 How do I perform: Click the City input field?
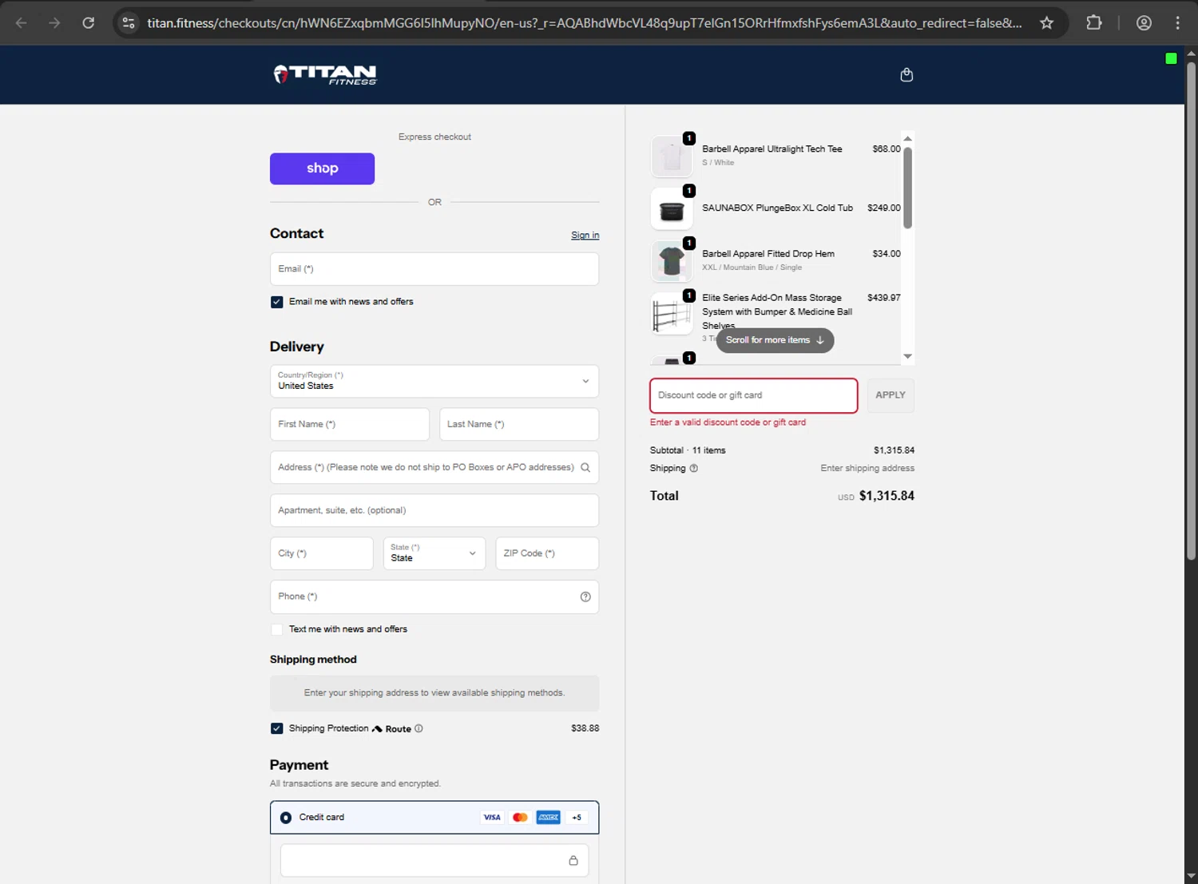[322, 553]
